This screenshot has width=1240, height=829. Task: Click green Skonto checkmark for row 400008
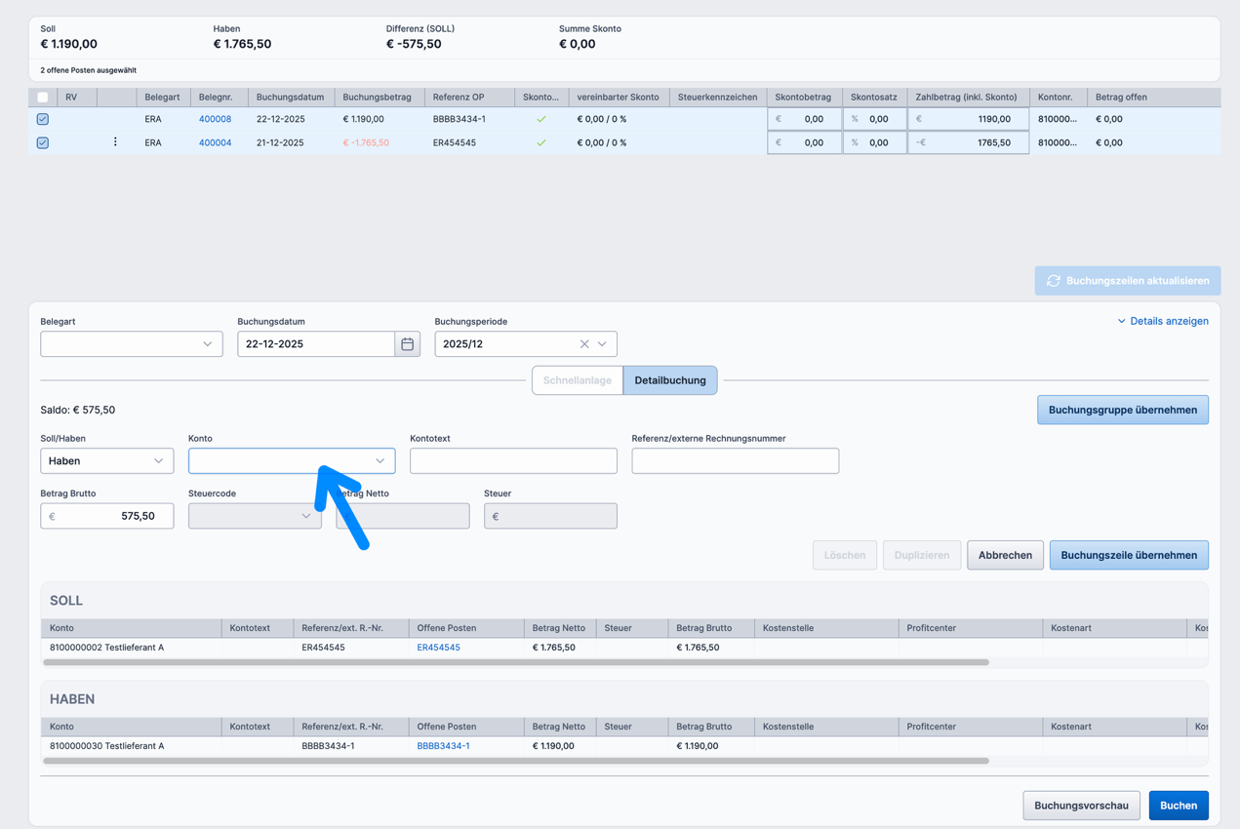point(541,119)
